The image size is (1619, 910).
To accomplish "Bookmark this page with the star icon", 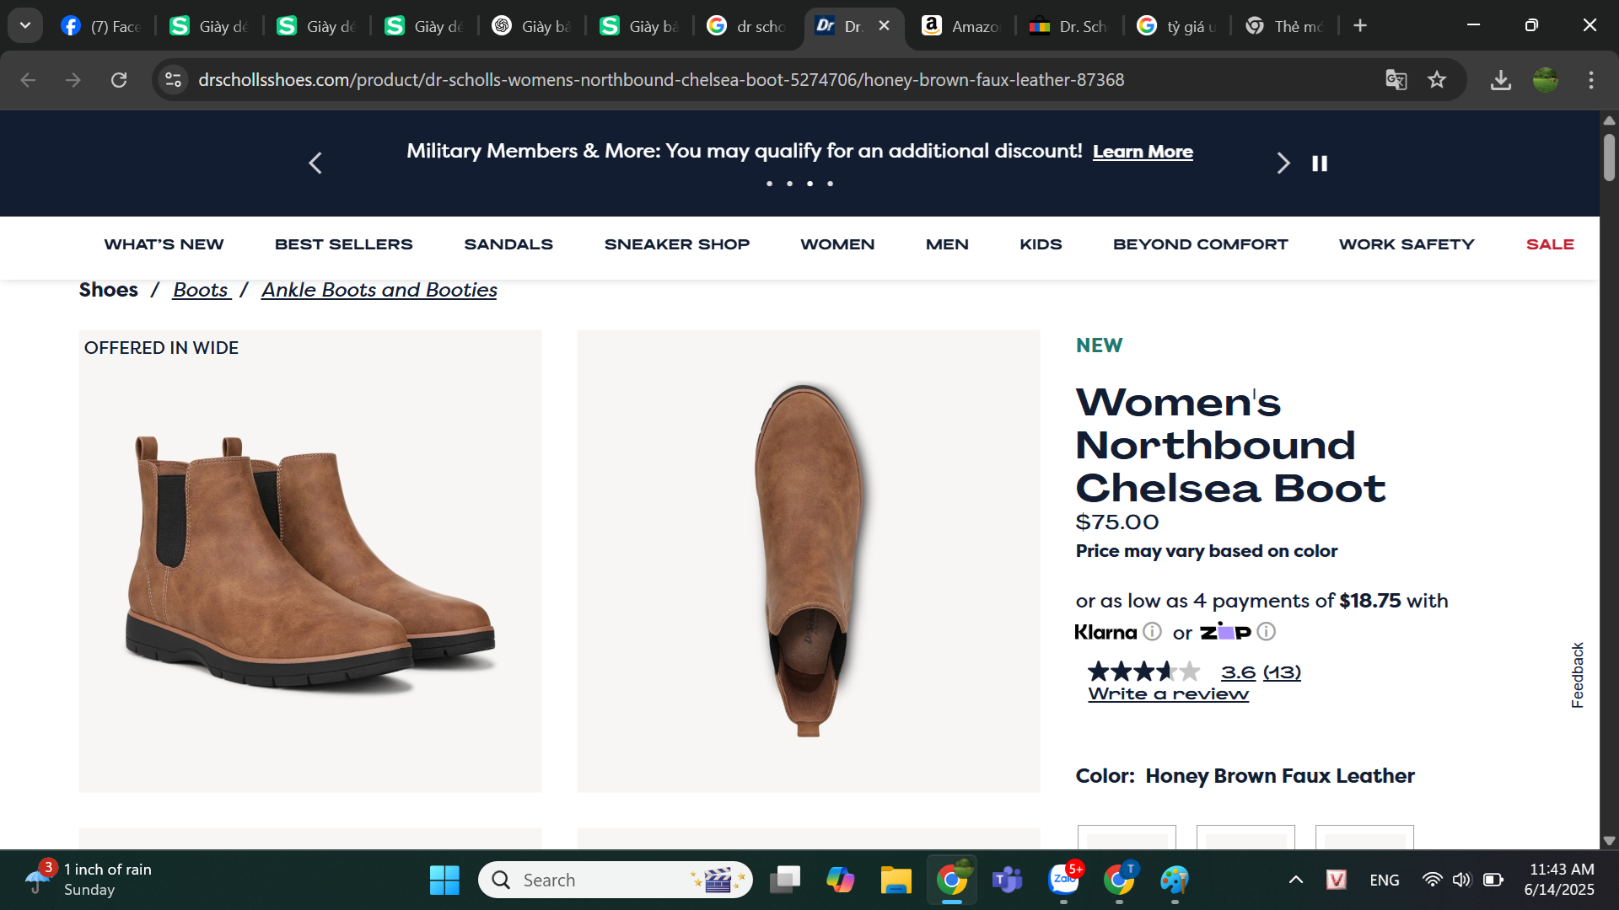I will (x=1437, y=80).
